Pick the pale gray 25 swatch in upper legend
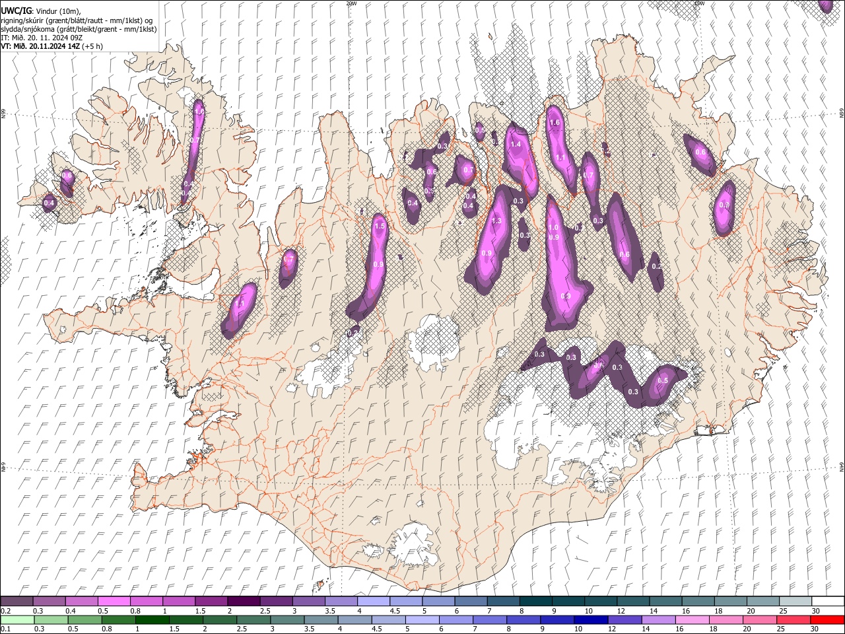This screenshot has width=845, height=634. pos(795,601)
